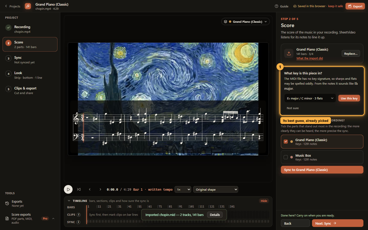The image size is (368, 230).
Task: Click the 'keep it safe' link
Action: click(x=335, y=6)
